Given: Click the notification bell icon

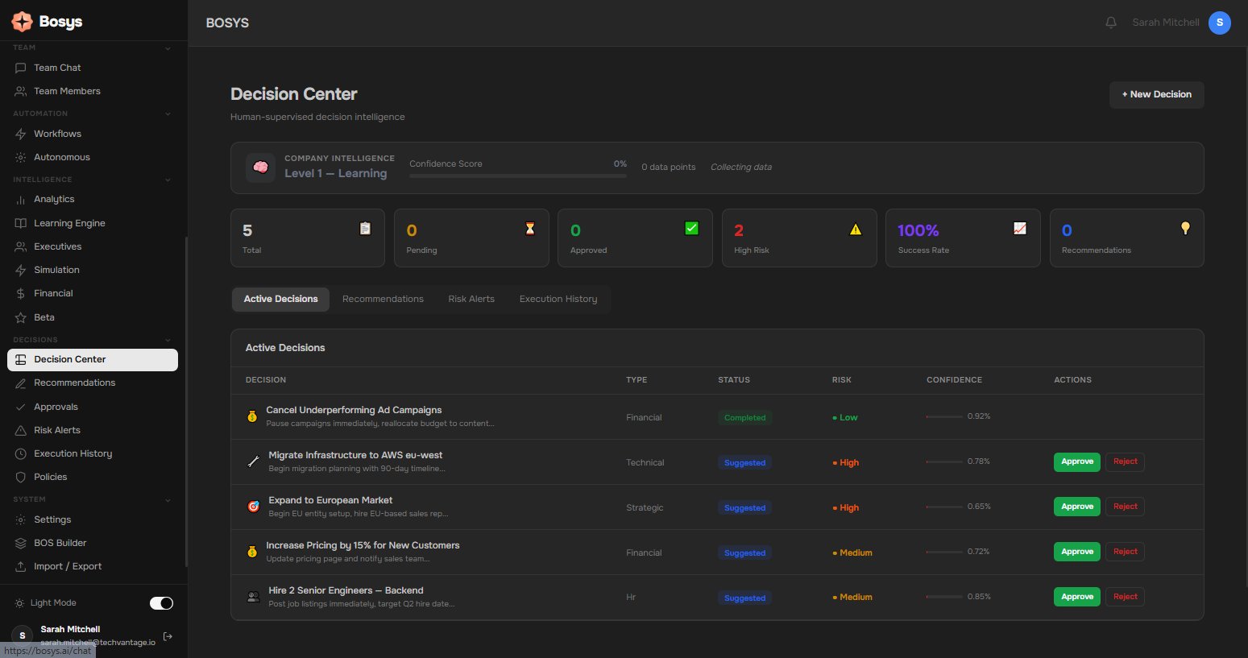Looking at the screenshot, I should 1110,23.
